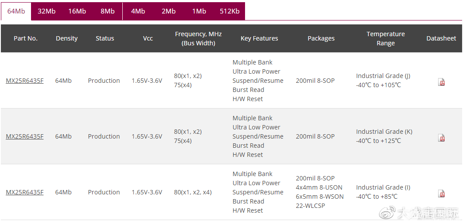Open MX25R6435F link for the +105℃ grade

(x=24, y=81)
